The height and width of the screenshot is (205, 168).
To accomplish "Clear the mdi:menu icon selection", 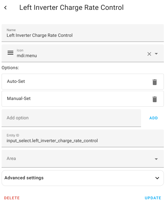I will point(149,54).
